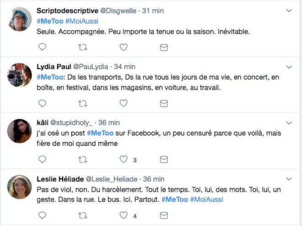This screenshot has width=302, height=226.
Task: Retweet Leslie Héliade's tweet
Action: (83, 215)
